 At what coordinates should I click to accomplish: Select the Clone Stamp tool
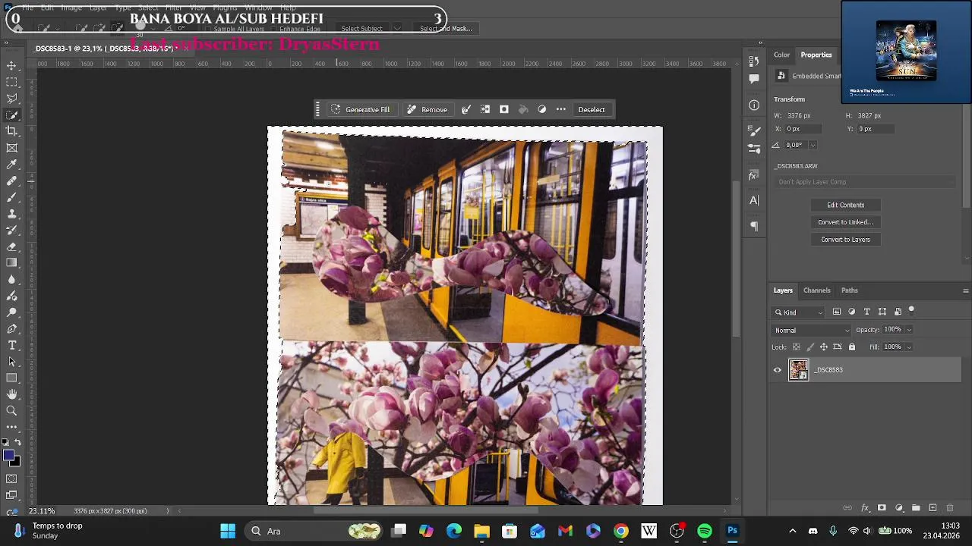tap(12, 214)
